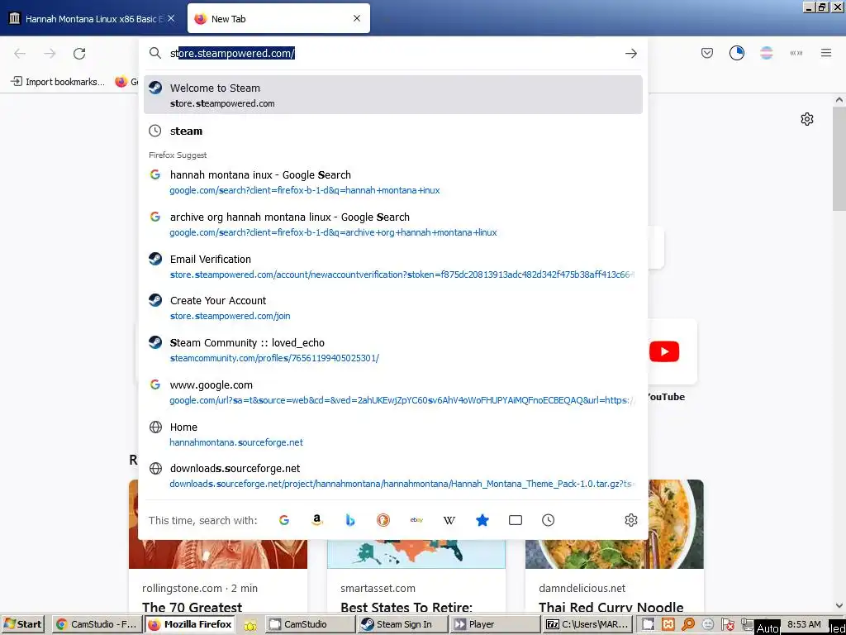Open Steam Community loved_echo suggestion
The width and height of the screenshot is (846, 635).
coord(392,350)
